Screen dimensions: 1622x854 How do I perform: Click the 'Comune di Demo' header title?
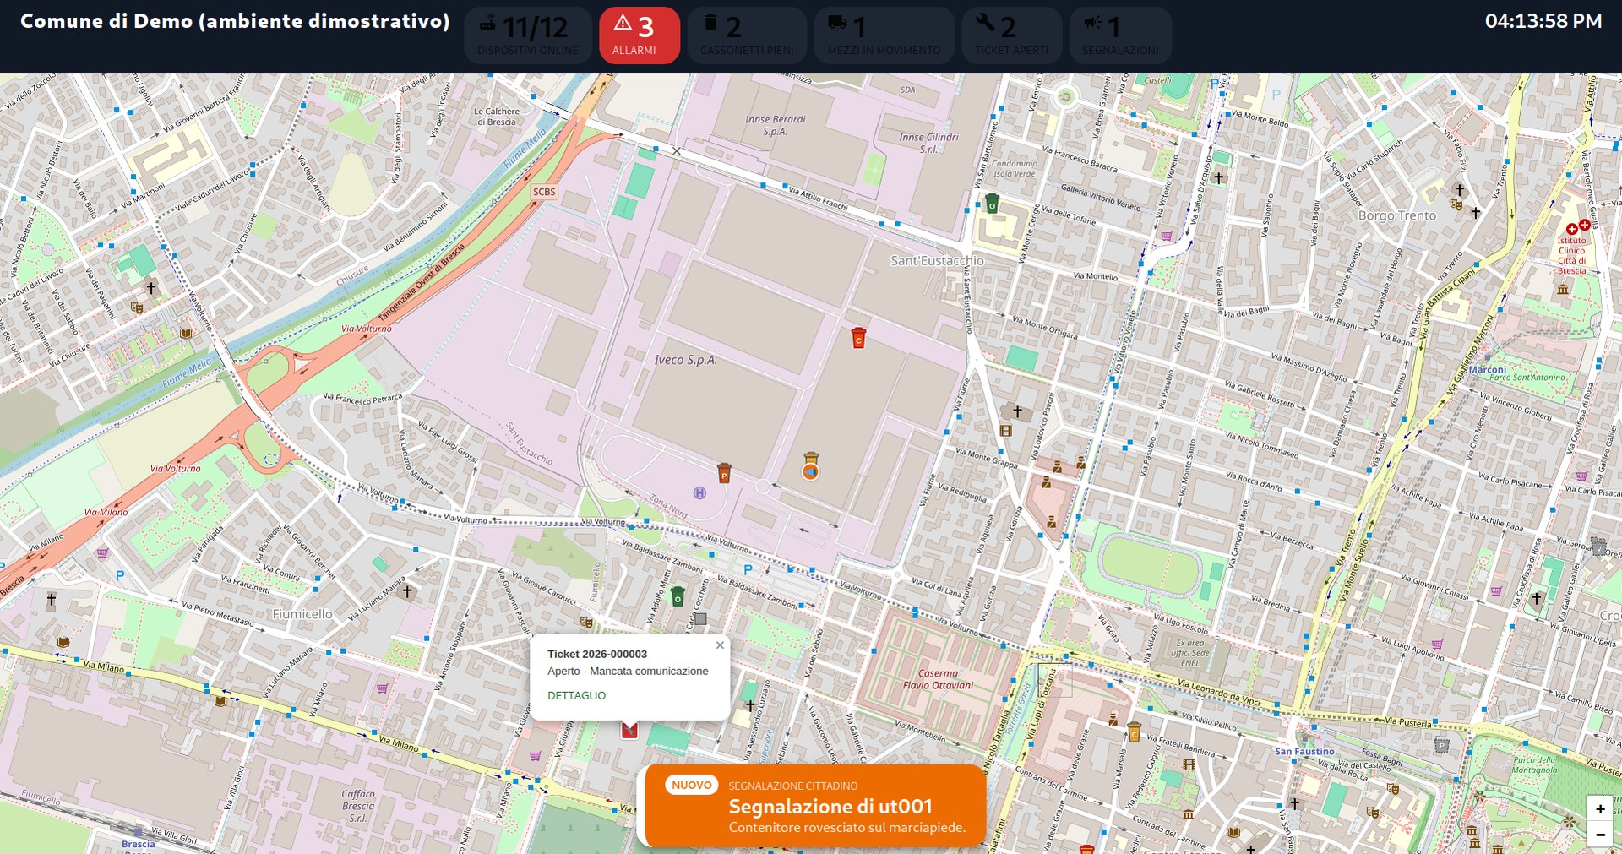235,21
